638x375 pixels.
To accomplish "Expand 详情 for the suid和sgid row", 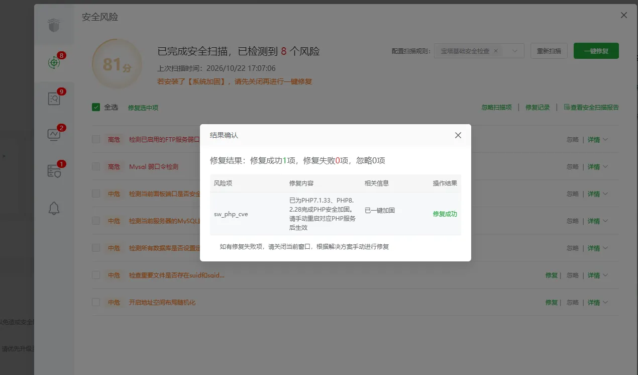I will point(598,275).
